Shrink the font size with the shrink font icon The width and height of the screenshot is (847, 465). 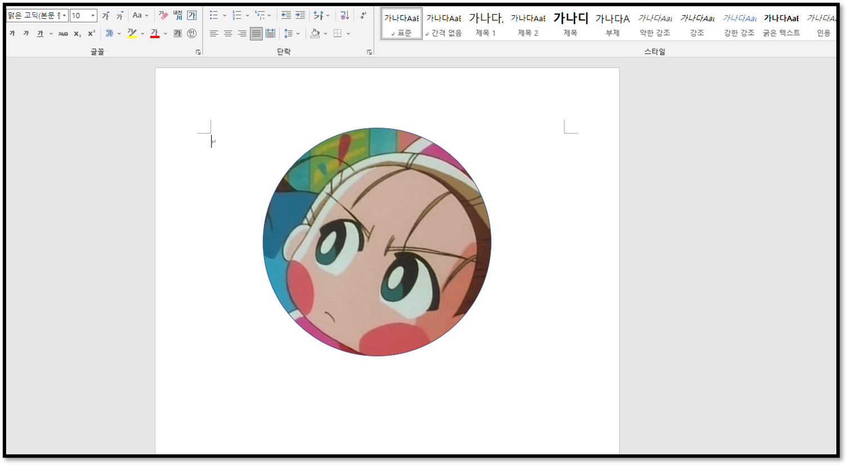(120, 16)
